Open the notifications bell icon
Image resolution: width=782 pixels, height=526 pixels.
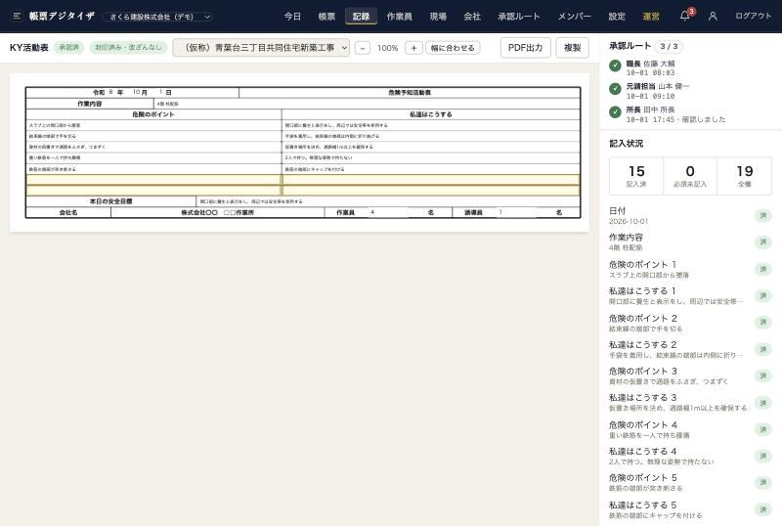point(685,16)
